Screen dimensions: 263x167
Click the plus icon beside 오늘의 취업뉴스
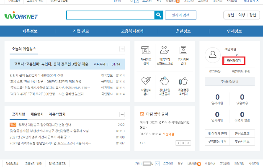tap(122, 49)
